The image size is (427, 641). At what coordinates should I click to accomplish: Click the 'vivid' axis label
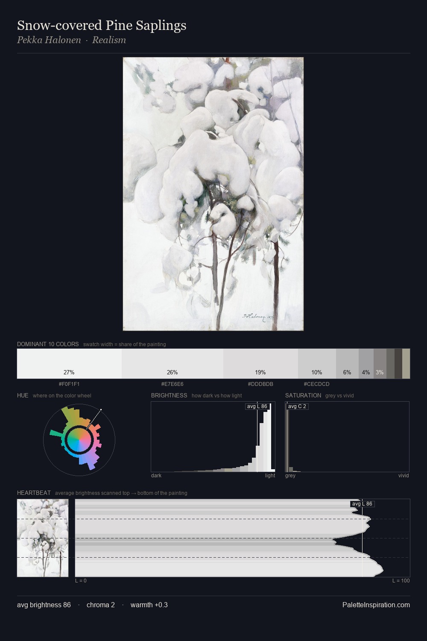[404, 476]
